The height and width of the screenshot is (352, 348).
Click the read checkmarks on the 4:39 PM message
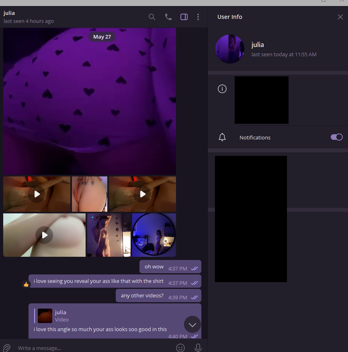[x=194, y=297]
